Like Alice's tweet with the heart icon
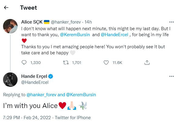 106,62
